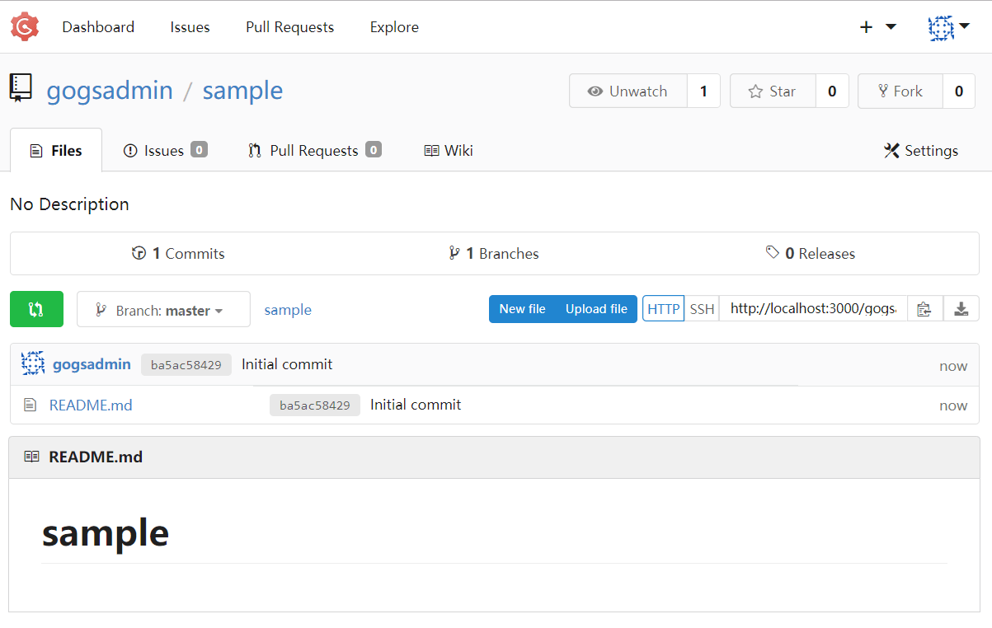The height and width of the screenshot is (628, 992).
Task: Open the user avatar menu
Action: pyautogui.click(x=947, y=27)
